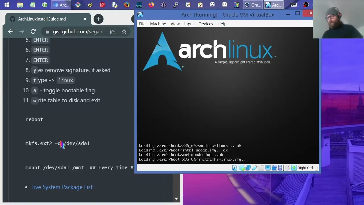Screen dimensions: 364x205
Task: Switch to the Chrome Arc... taskbar window
Action: 61,5
